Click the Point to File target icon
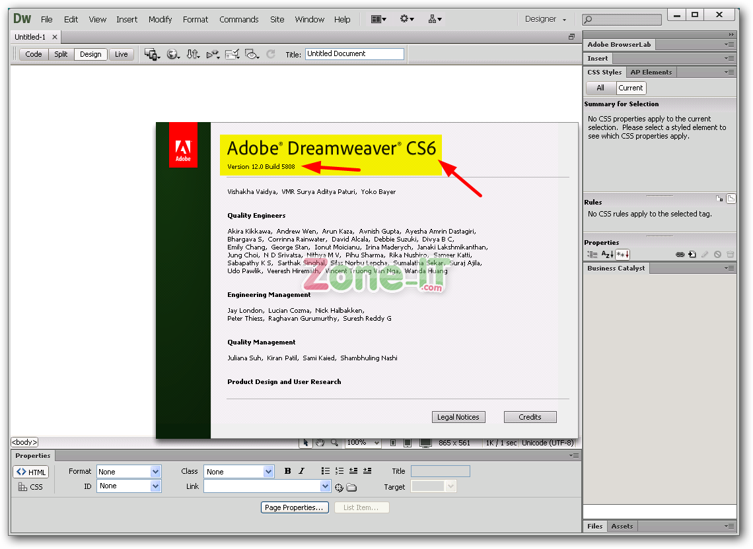This screenshot has width=753, height=549. point(339,488)
